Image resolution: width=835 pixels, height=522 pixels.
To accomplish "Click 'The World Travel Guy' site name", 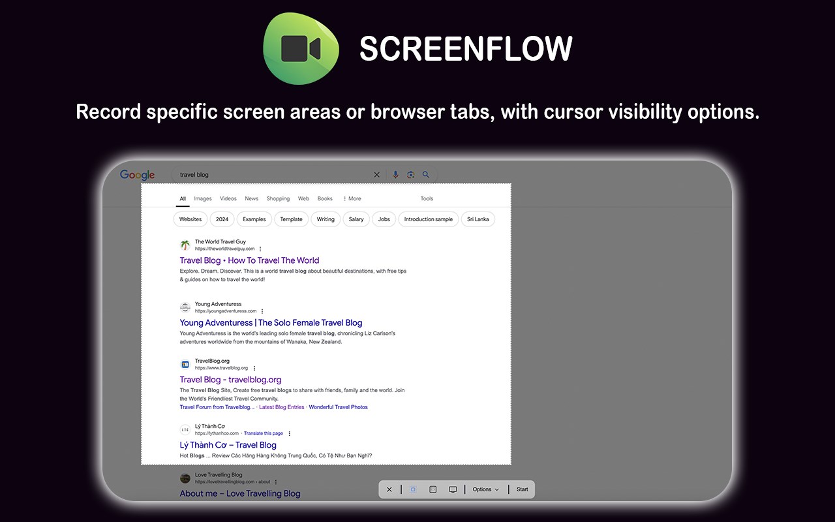I will 220,241.
